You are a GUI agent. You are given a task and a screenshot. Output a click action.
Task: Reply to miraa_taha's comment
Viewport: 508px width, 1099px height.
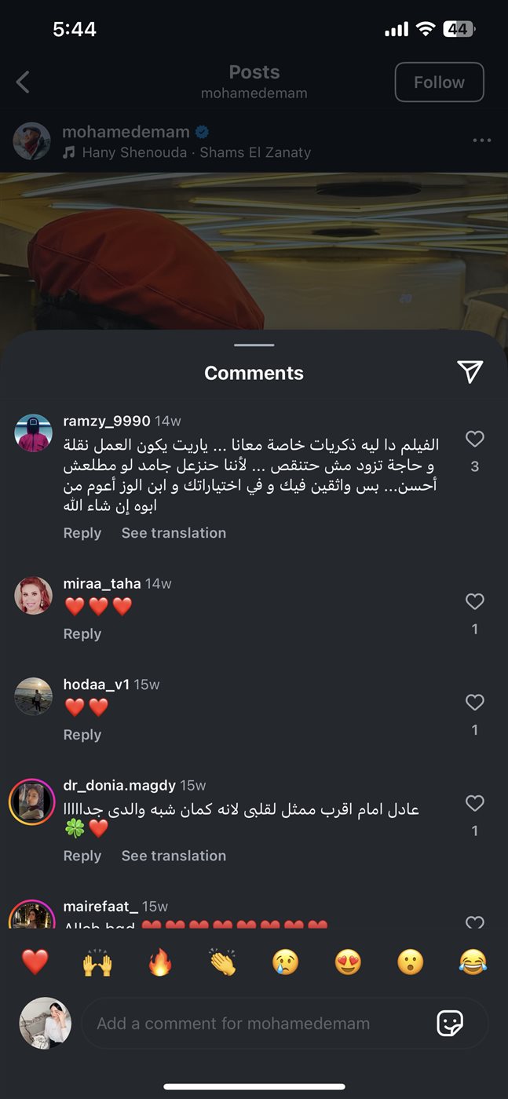82,634
